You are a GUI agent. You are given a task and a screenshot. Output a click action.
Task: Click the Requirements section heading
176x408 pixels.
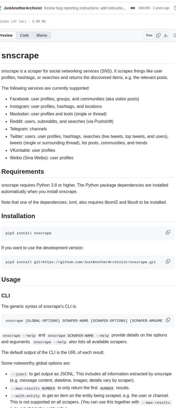pyautogui.click(x=23, y=171)
